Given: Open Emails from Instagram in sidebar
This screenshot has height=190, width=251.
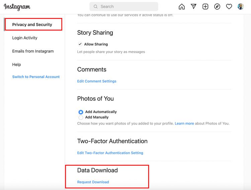Looking at the screenshot, I should point(33,51).
